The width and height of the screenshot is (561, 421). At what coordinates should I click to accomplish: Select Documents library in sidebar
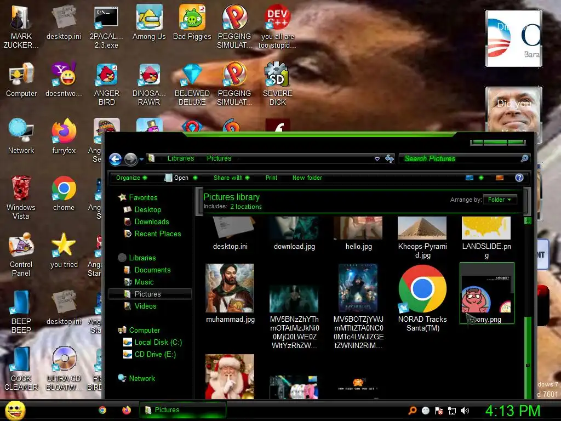147,270
